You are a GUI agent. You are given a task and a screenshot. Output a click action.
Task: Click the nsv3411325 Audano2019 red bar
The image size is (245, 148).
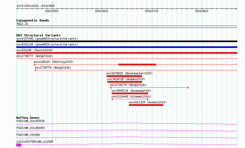coord(146,105)
